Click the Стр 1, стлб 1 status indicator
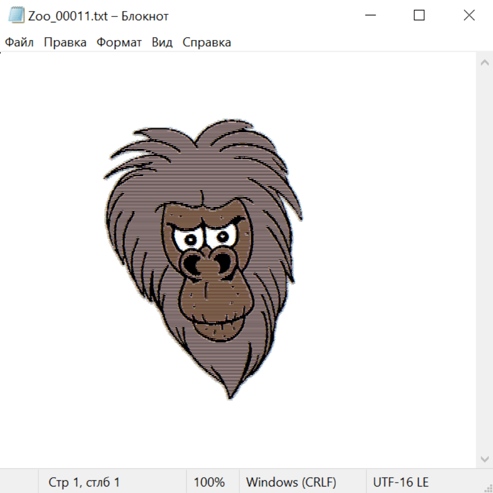Image resolution: width=493 pixels, height=493 pixels. click(84, 482)
